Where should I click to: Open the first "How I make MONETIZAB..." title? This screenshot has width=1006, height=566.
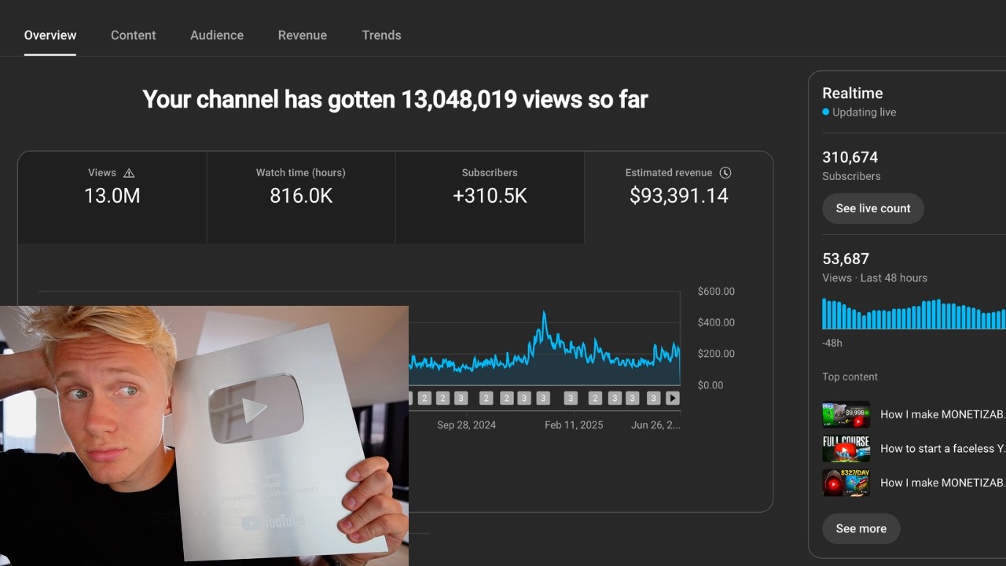click(942, 414)
